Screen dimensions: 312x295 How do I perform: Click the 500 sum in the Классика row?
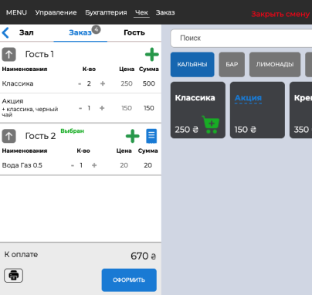click(x=149, y=83)
